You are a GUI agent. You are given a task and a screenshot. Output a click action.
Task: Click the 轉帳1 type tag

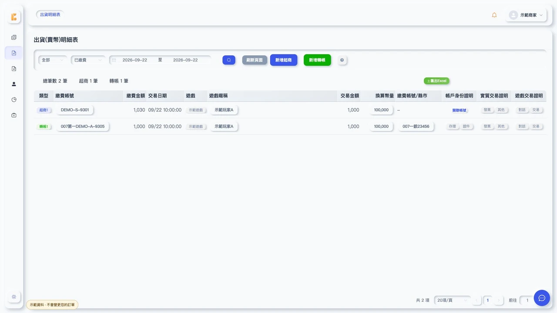coord(44,127)
